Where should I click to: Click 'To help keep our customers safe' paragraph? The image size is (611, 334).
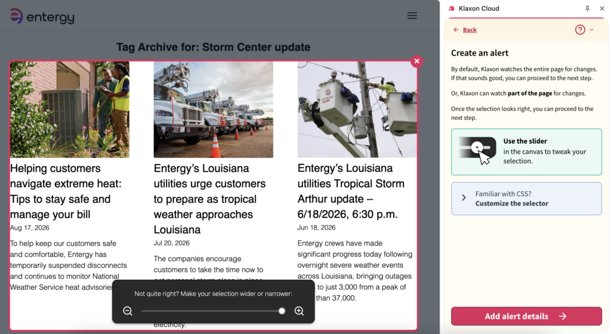pos(69,265)
